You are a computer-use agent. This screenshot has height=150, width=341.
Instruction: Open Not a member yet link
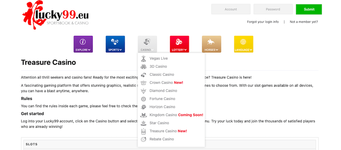[x=304, y=22]
